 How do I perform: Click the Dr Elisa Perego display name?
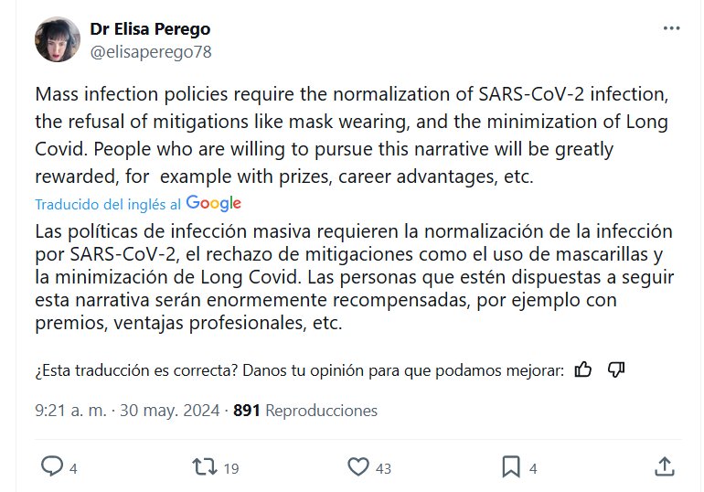click(148, 29)
